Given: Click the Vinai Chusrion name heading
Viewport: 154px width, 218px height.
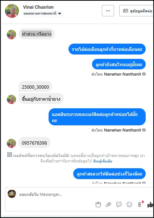Looking at the screenshot, I should [x=38, y=7].
